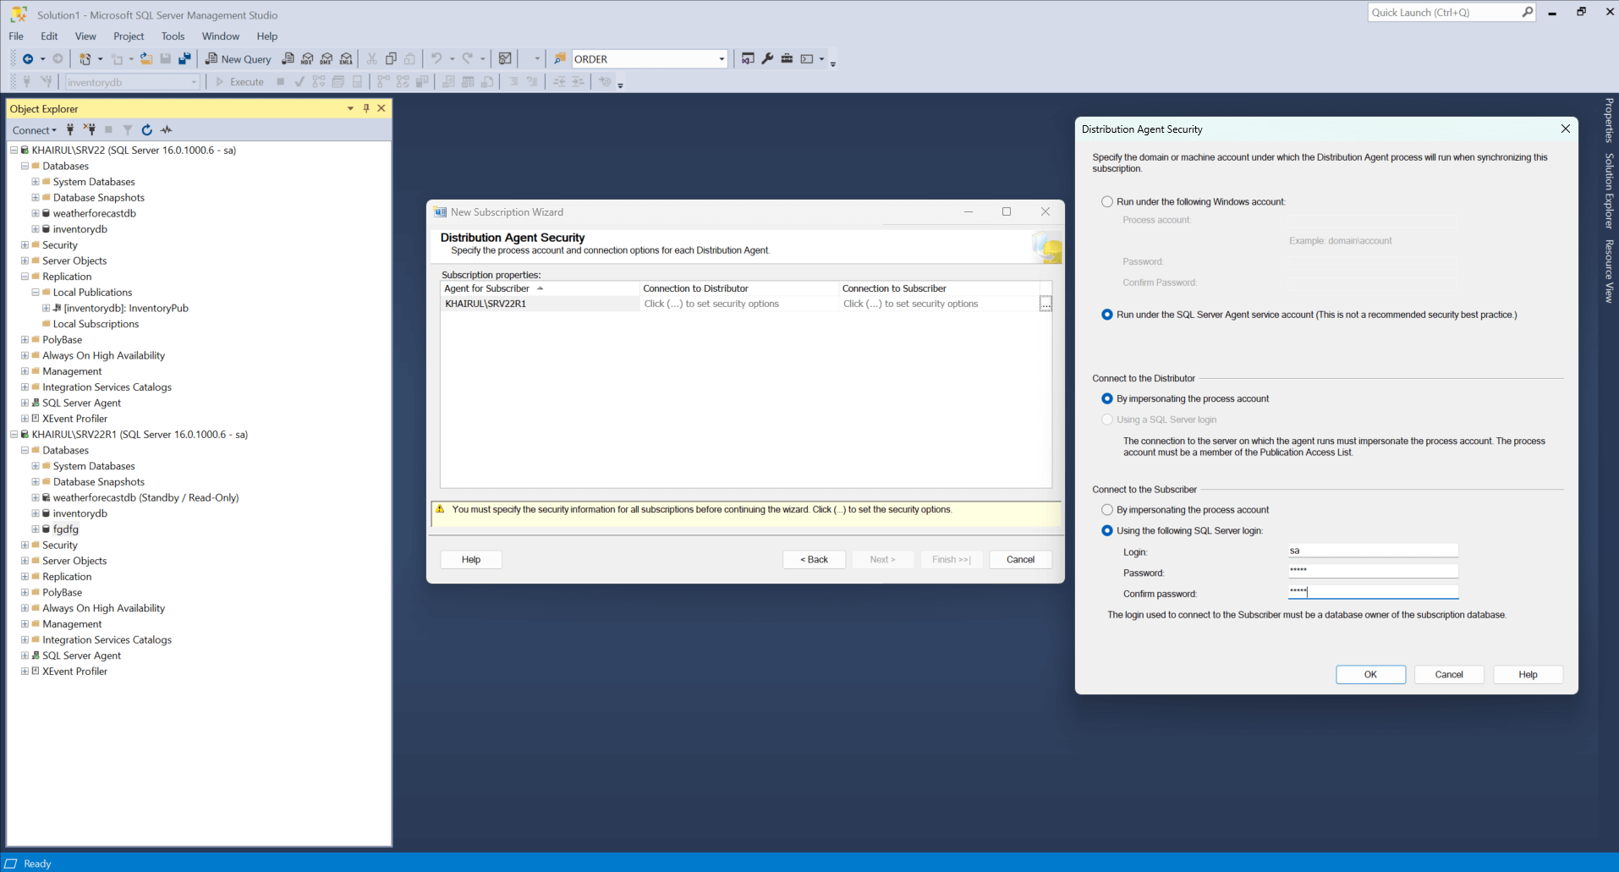This screenshot has width=1619, height=872.
Task: Collapse the Local Publications tree node
Action: (36, 293)
